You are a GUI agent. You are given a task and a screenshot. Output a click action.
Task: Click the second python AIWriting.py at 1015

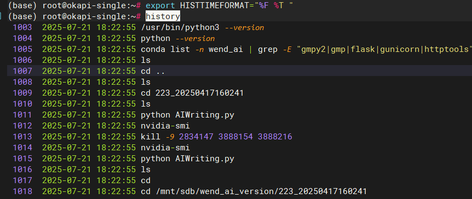(187, 159)
